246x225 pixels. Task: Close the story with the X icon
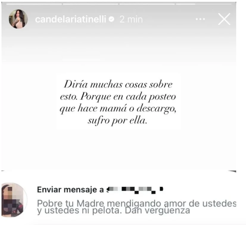224,19
